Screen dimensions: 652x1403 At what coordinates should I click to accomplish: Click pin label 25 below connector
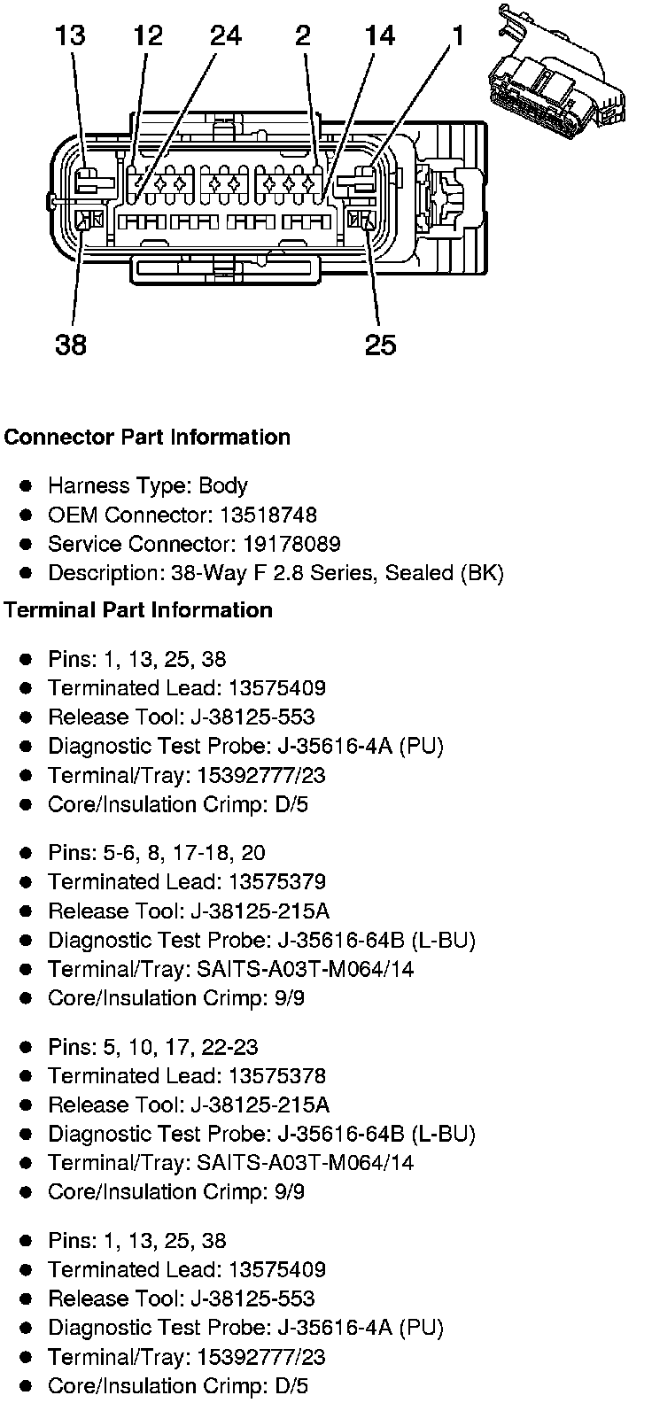tap(380, 344)
